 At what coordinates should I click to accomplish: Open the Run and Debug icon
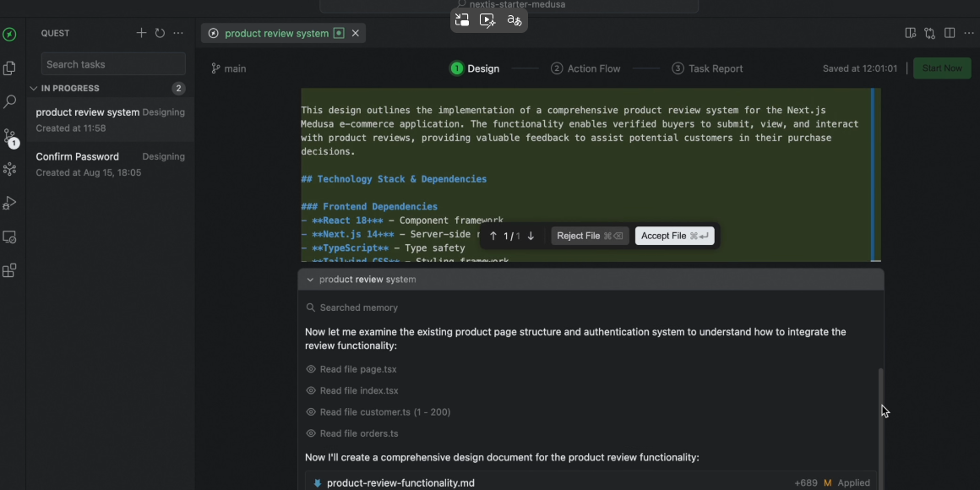point(9,204)
